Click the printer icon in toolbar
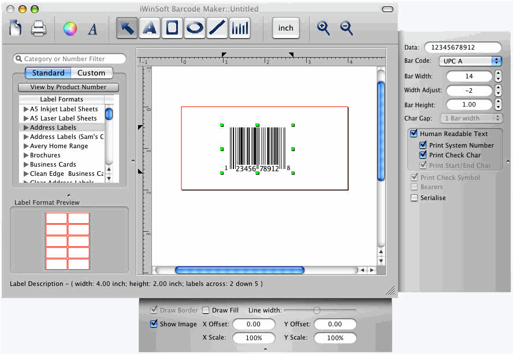Image resolution: width=513 pixels, height=354 pixels. tap(38, 28)
